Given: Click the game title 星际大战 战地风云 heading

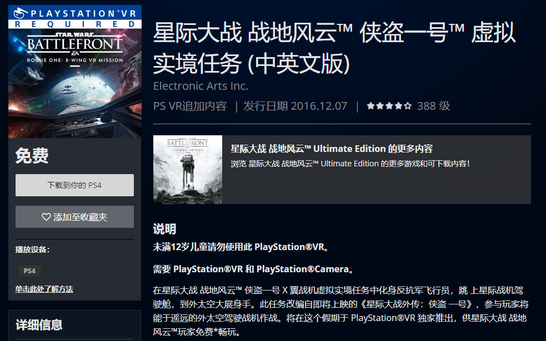Looking at the screenshot, I should [x=334, y=48].
